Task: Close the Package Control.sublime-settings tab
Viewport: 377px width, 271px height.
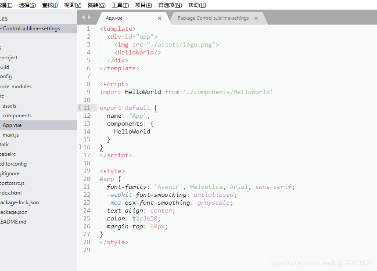Action: pos(256,18)
